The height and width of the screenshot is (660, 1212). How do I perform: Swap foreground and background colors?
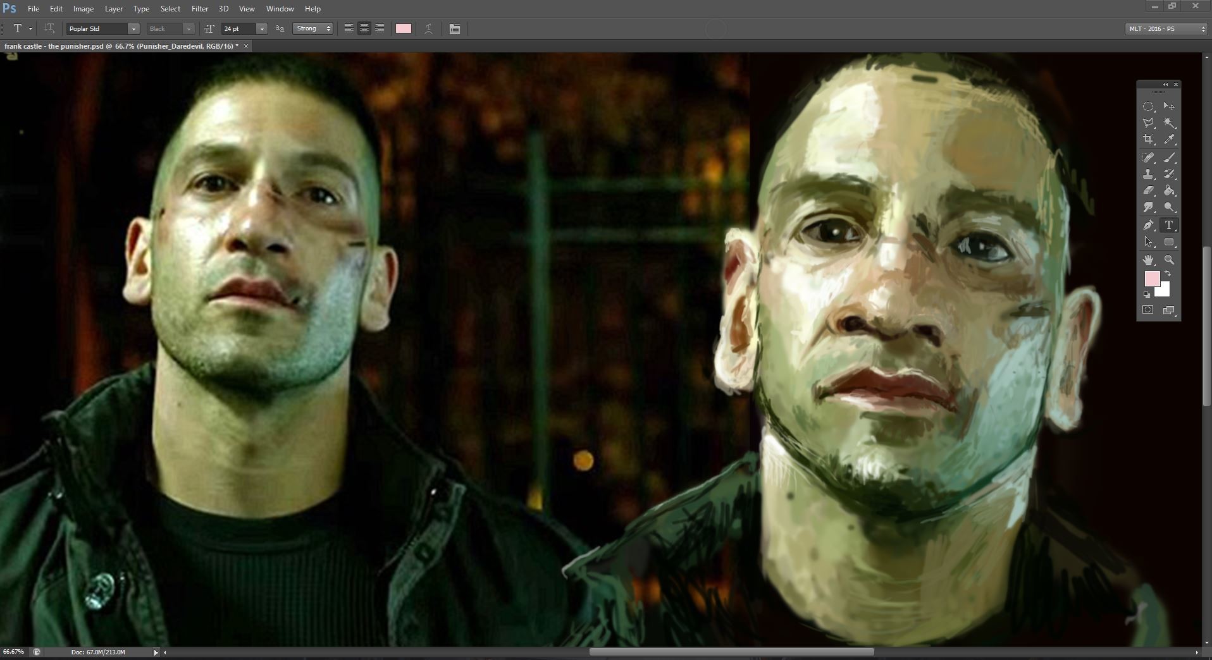point(1168,274)
